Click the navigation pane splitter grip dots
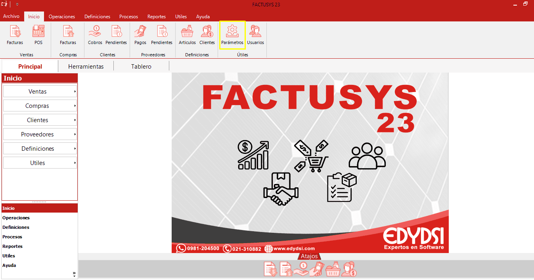The width and height of the screenshot is (534, 280). pyautogui.click(x=39, y=202)
